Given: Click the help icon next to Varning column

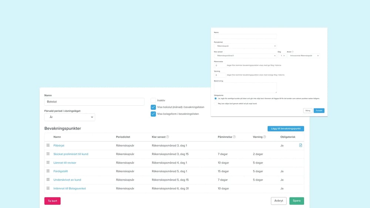Looking at the screenshot, I should [x=265, y=137].
